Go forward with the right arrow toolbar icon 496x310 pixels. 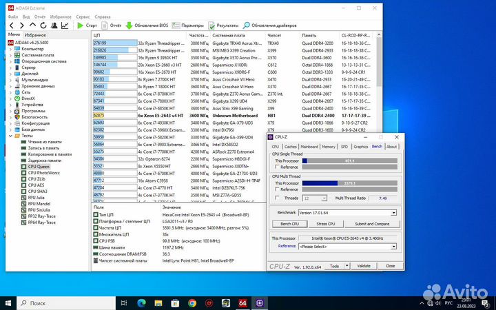[22, 25]
